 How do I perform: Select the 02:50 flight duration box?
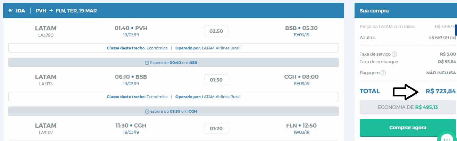coord(216,31)
